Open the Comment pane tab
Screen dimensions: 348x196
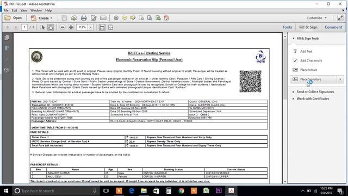(333, 27)
